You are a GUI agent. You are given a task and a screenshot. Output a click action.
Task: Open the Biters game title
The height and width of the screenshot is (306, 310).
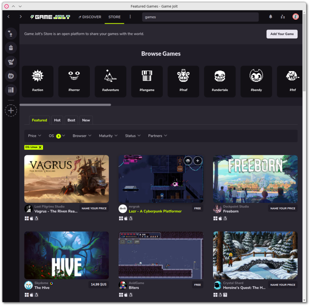[134, 288]
